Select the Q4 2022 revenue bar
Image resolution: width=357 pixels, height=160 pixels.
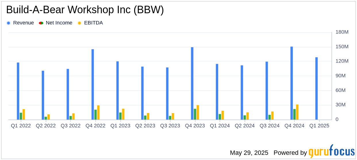pos(93,84)
